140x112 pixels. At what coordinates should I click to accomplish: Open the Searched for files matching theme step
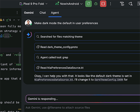tap(87, 37)
